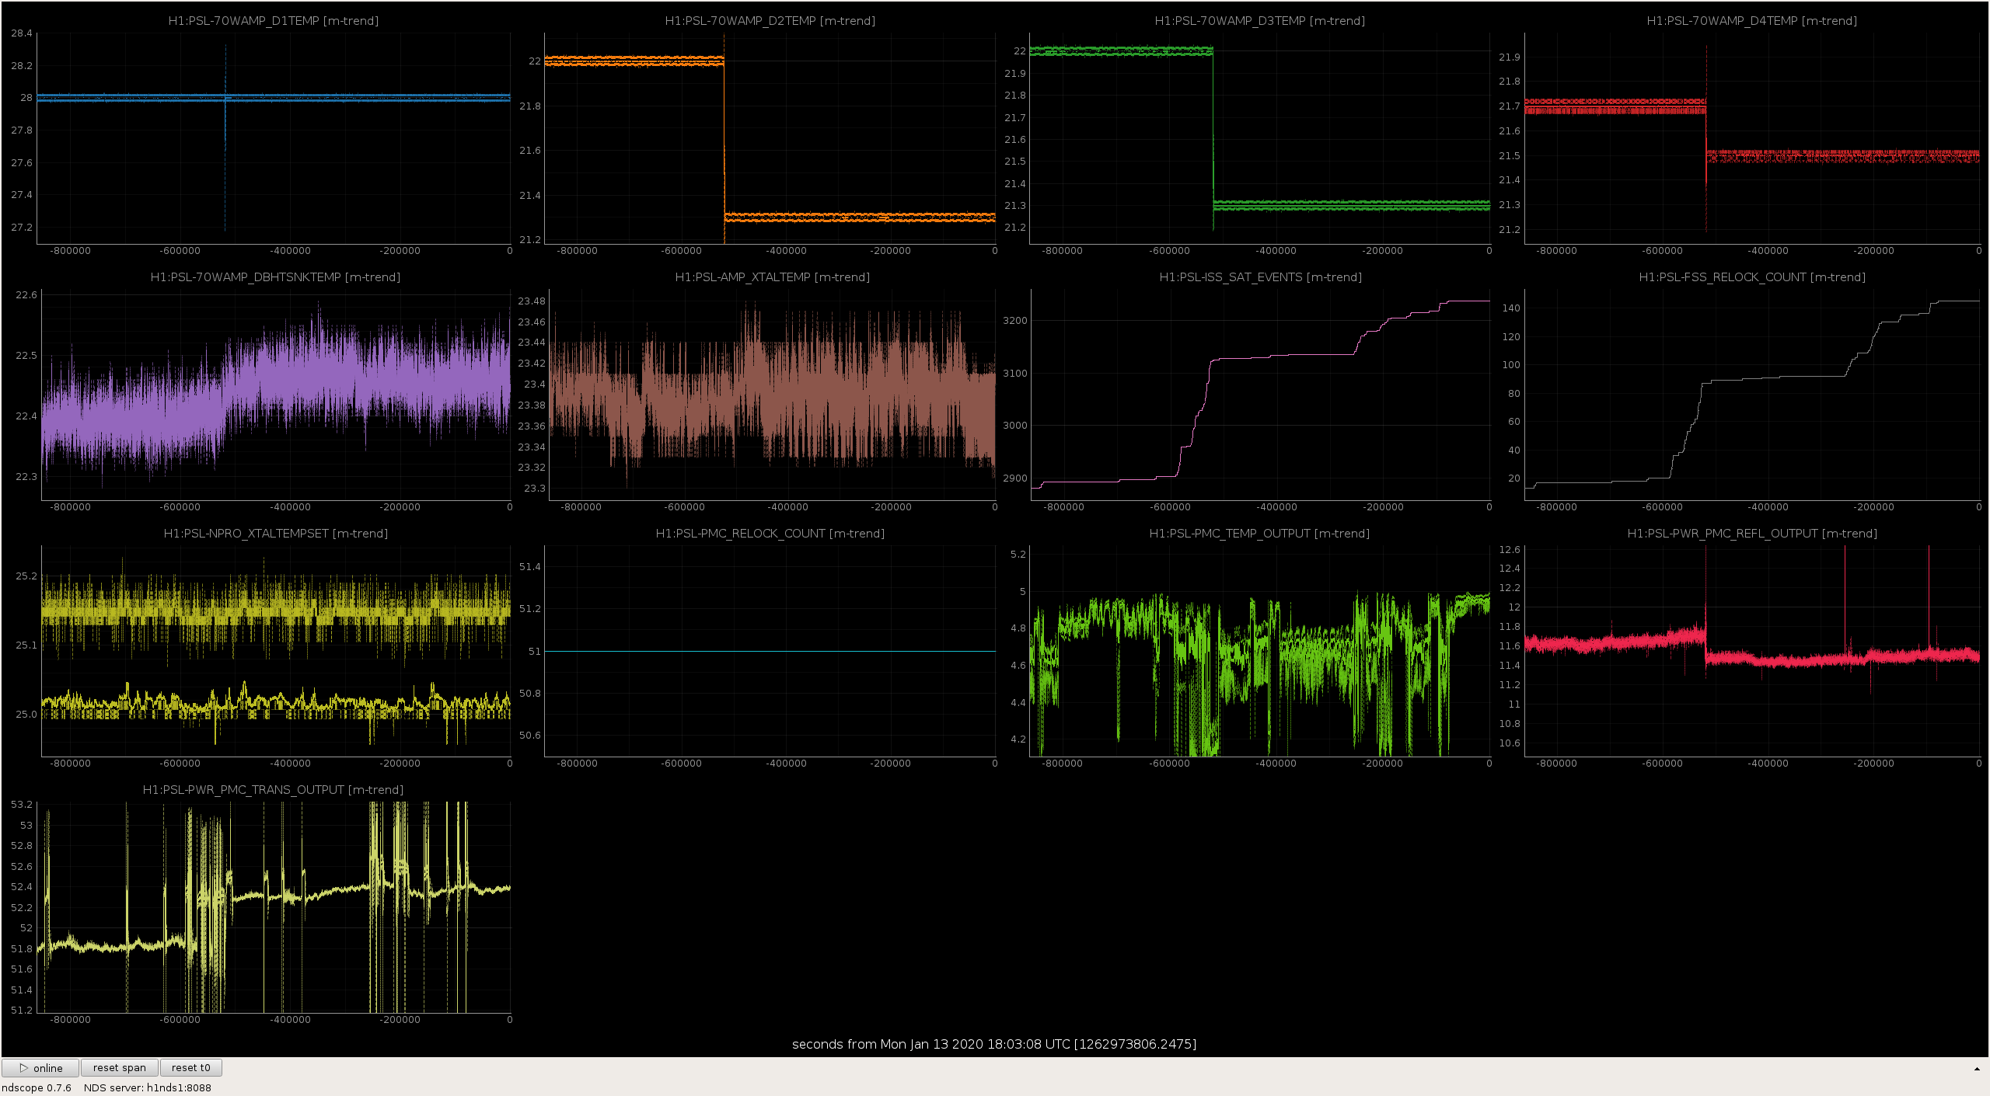Click the reset t0 button
Viewport: 1990px width, 1096px height.
(x=191, y=1068)
